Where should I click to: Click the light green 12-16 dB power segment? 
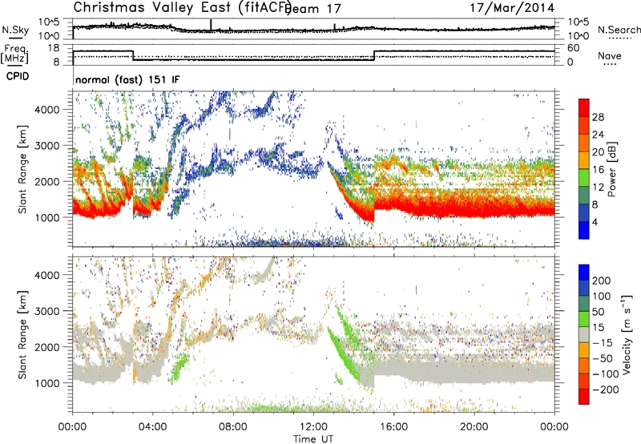(x=584, y=178)
